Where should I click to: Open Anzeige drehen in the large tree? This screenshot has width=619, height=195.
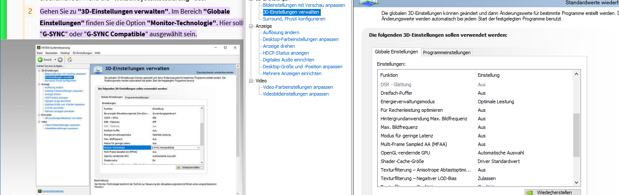point(279,46)
